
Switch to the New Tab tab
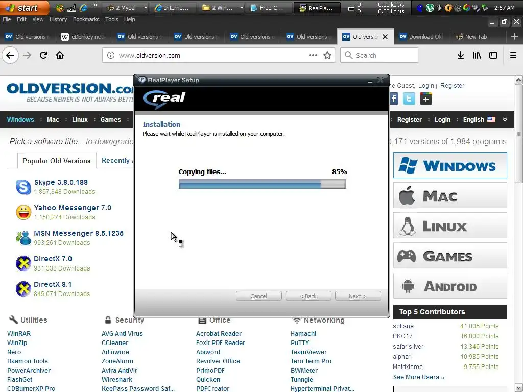477,37
